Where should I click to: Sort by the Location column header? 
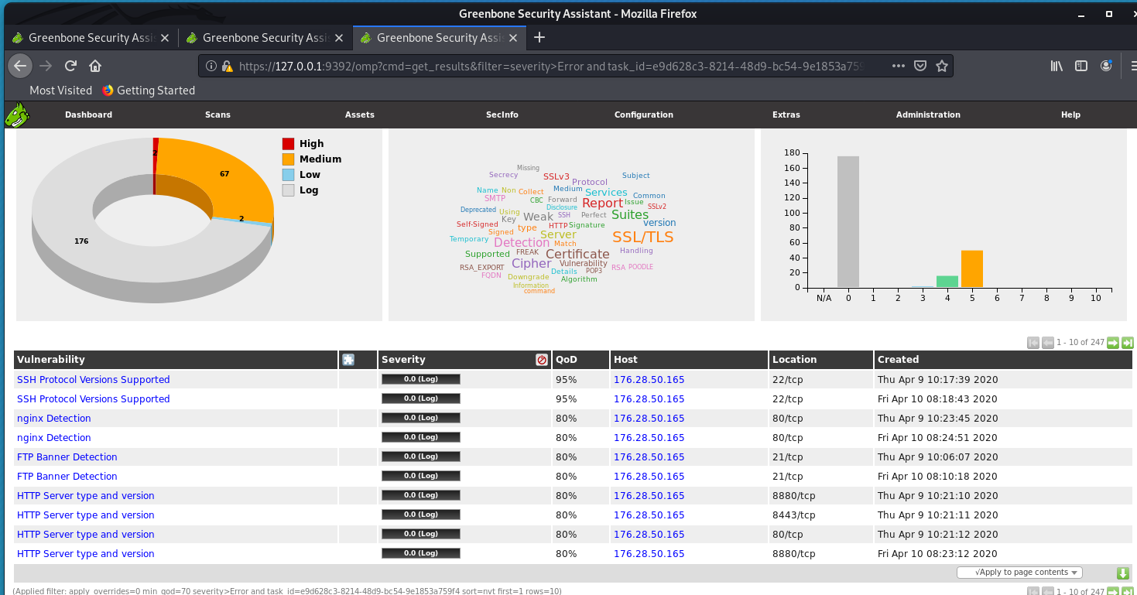794,360
